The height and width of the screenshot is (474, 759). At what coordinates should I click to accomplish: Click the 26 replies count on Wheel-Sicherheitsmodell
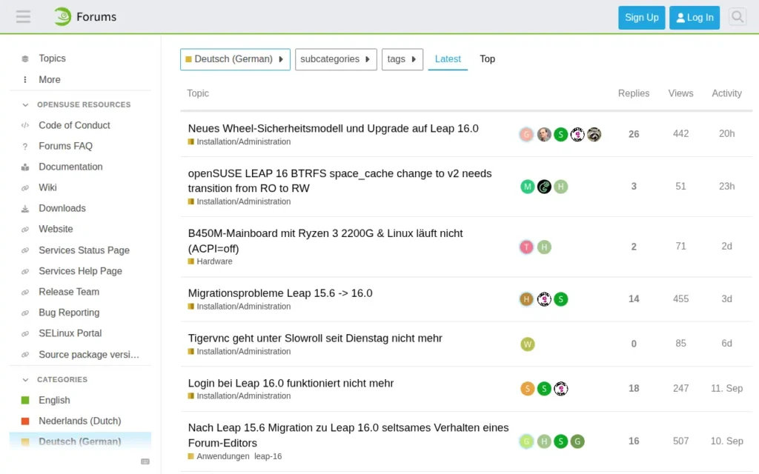point(634,135)
